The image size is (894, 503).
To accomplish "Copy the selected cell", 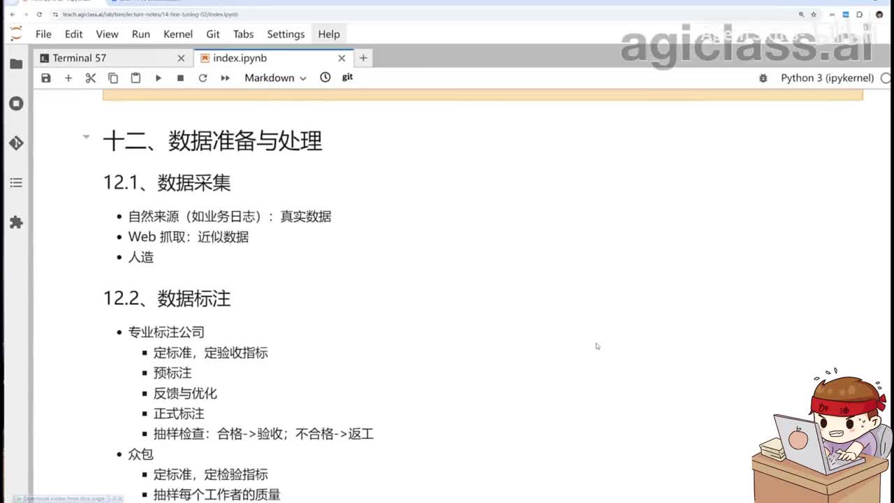I will click(113, 78).
